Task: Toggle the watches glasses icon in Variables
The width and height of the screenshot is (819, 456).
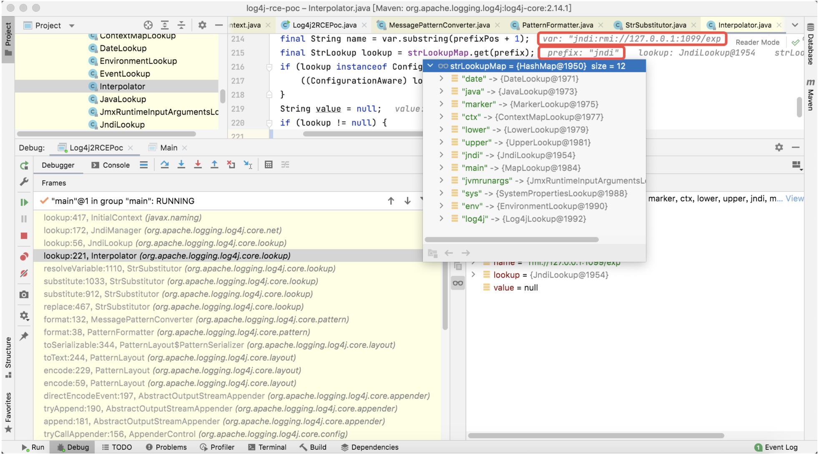Action: 458,283
